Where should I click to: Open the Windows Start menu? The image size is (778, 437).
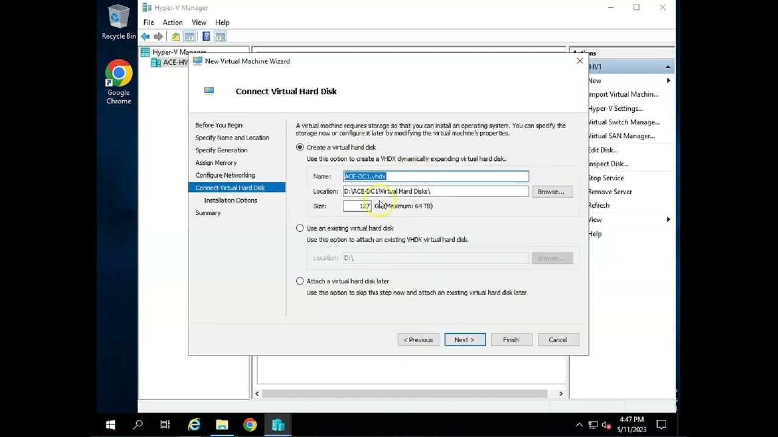(111, 425)
